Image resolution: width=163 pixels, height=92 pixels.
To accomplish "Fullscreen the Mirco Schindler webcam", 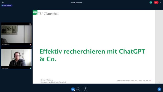I will point(30,48).
